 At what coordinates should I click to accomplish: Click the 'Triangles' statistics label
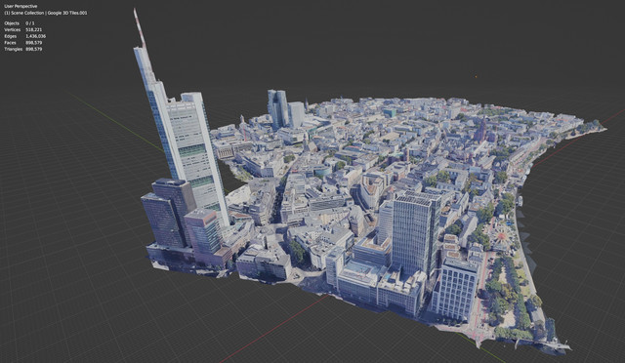(13, 49)
